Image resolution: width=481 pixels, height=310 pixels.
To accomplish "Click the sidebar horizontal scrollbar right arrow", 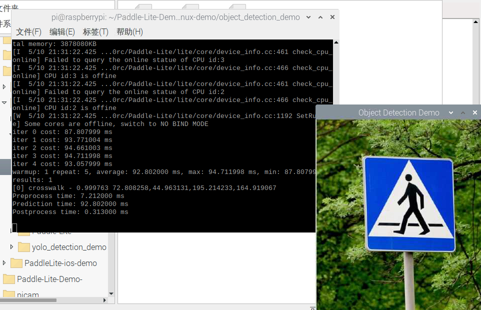I will (x=104, y=300).
